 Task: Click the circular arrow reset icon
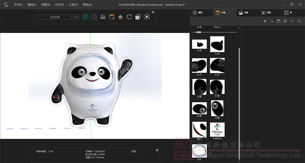point(129,17)
